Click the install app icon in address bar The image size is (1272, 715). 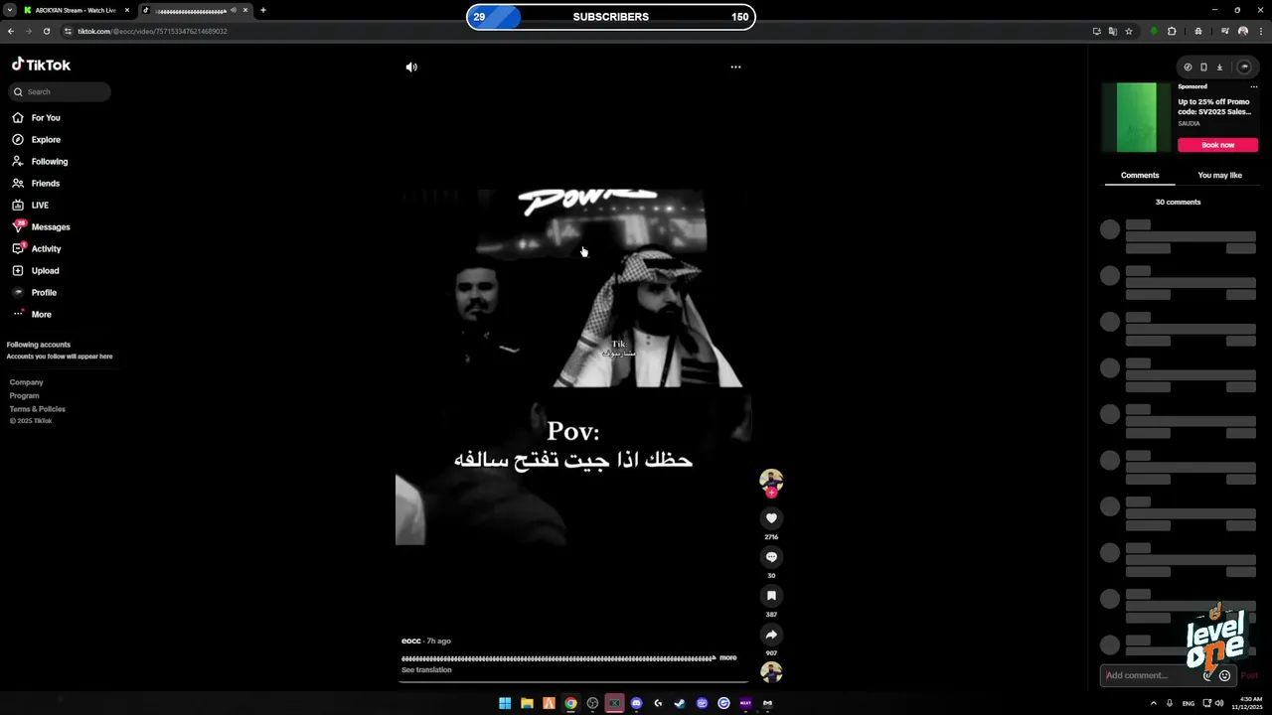(1097, 32)
